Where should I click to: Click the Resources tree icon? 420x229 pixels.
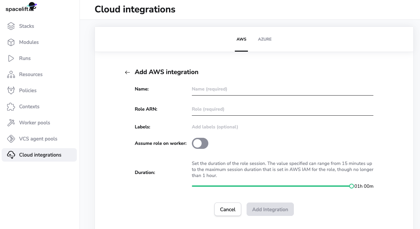[x=11, y=74]
